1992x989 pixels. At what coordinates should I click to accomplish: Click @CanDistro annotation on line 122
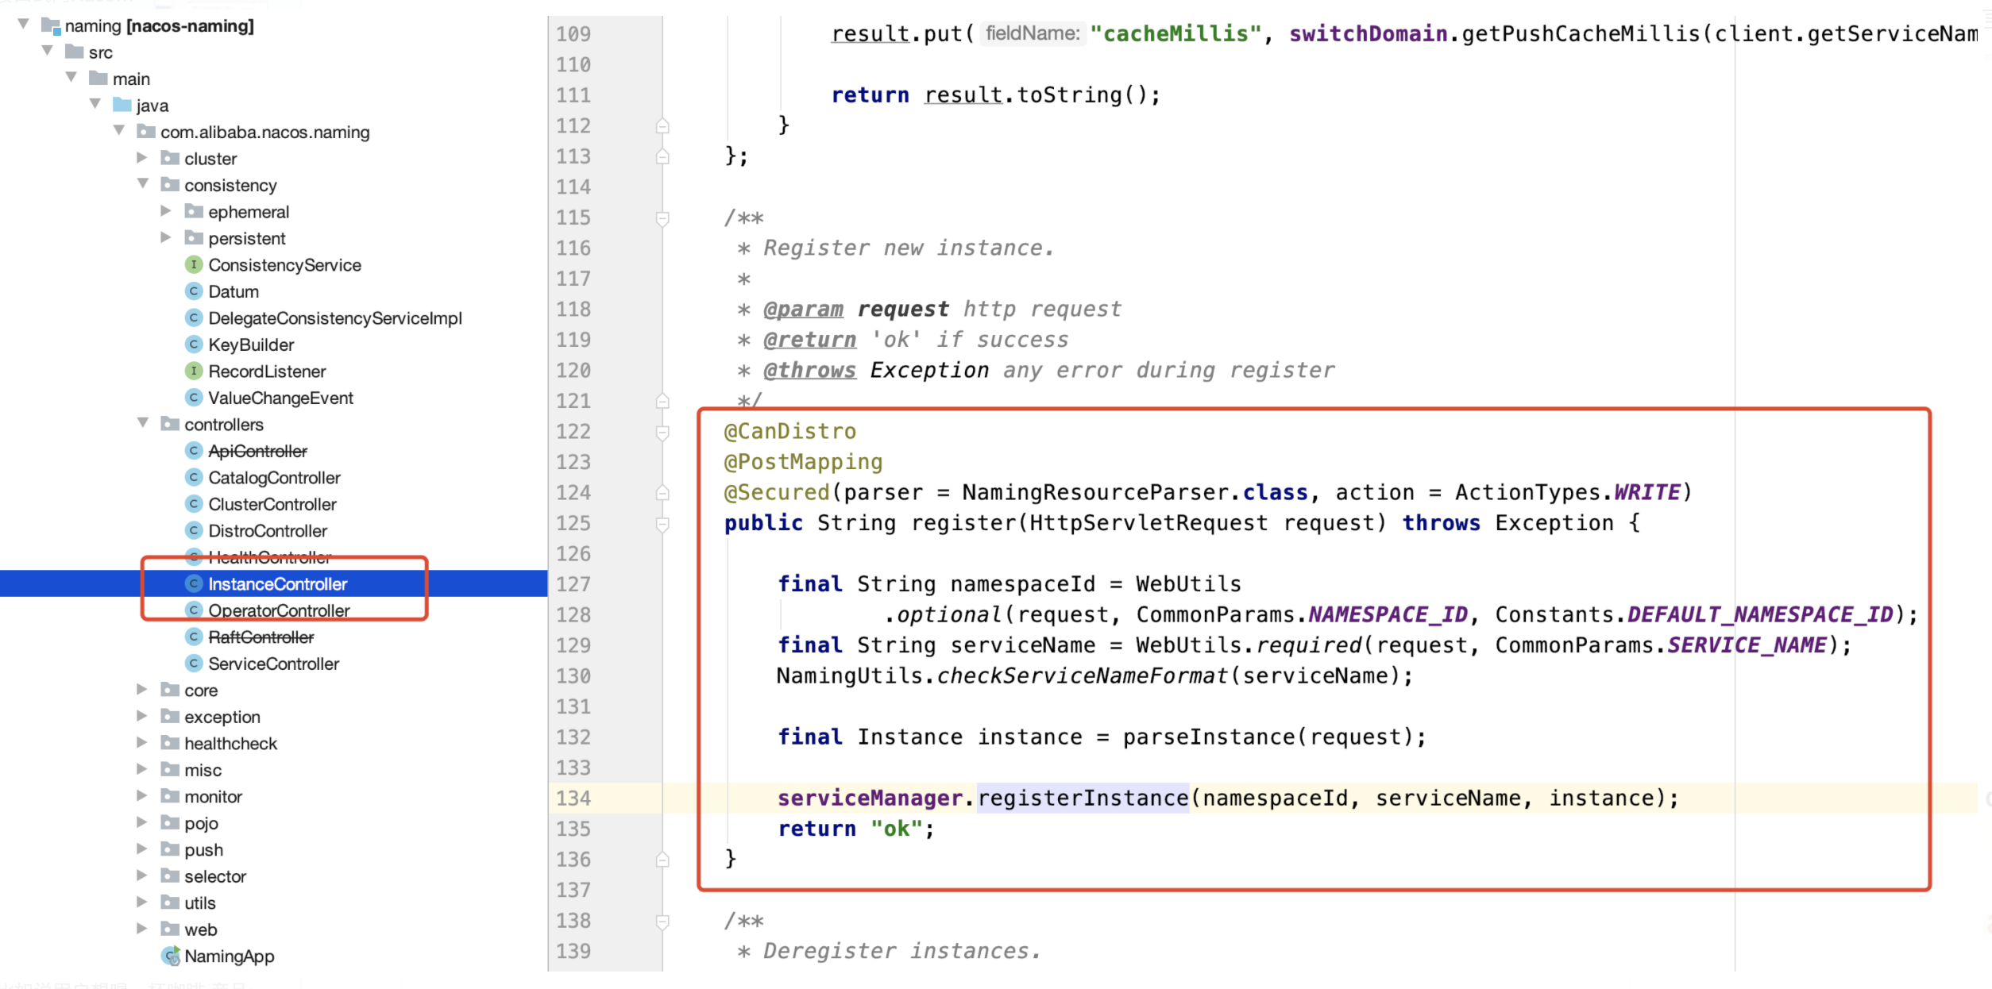click(x=789, y=431)
